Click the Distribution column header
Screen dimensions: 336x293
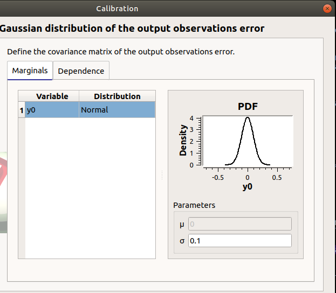click(x=117, y=96)
